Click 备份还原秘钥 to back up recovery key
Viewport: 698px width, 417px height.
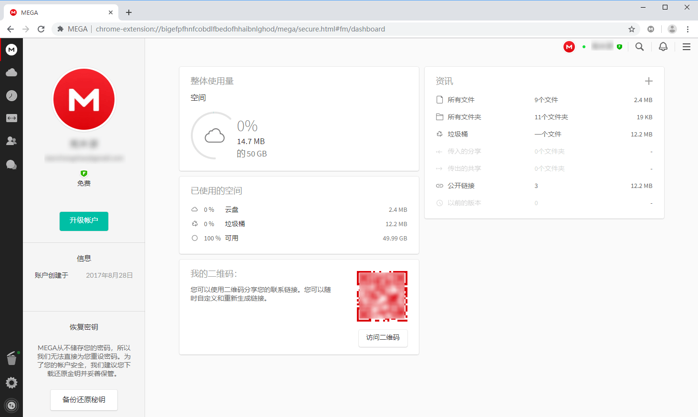(x=83, y=400)
